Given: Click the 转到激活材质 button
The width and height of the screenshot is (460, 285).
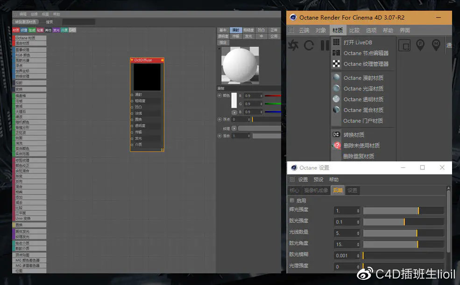Looking at the screenshot, I should [27, 21].
